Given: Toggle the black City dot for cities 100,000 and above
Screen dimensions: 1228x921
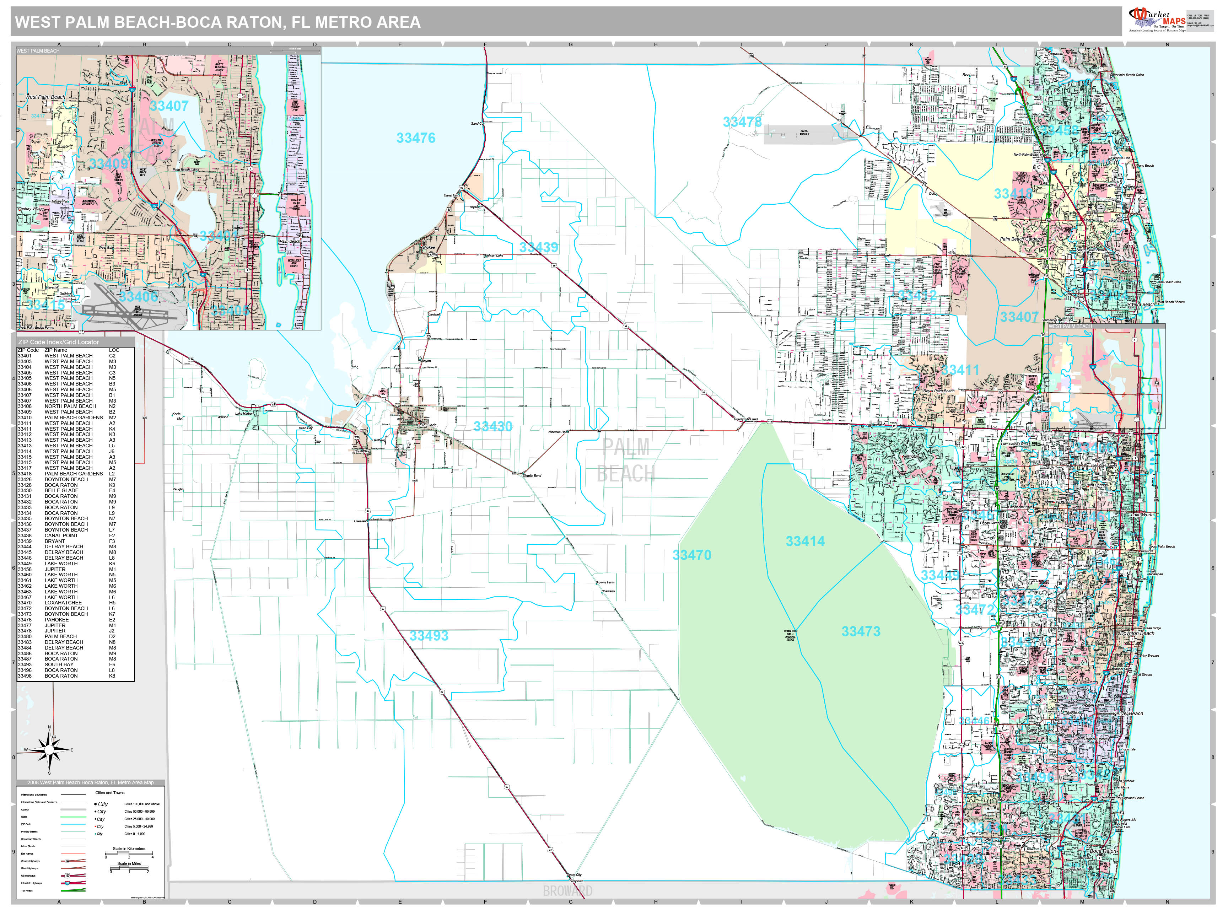Looking at the screenshot, I should coord(96,804).
